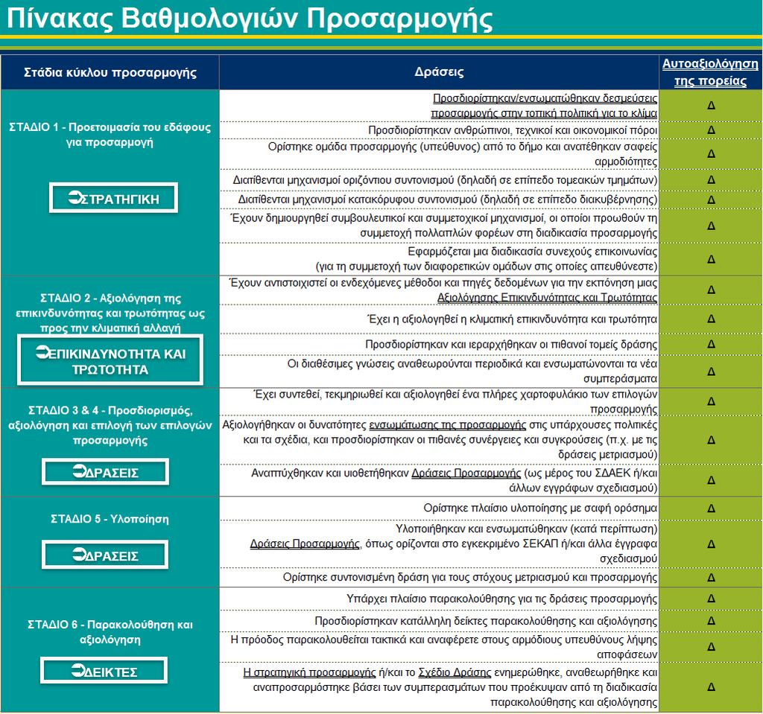Image resolution: width=763 pixels, height=714 pixels.
Task: Select the Δ rating for Έχει η αξιολογηθεί η κλιματική row
Action: (x=711, y=319)
